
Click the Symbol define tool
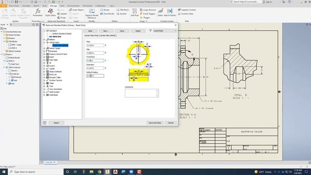[121, 14]
